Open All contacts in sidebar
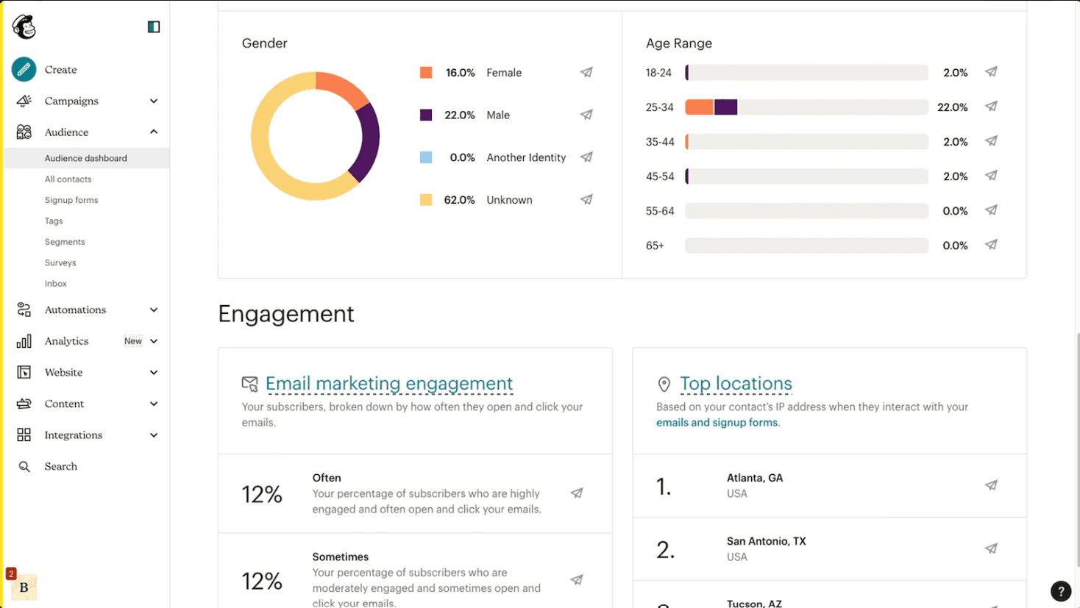1080x608 pixels. [68, 179]
